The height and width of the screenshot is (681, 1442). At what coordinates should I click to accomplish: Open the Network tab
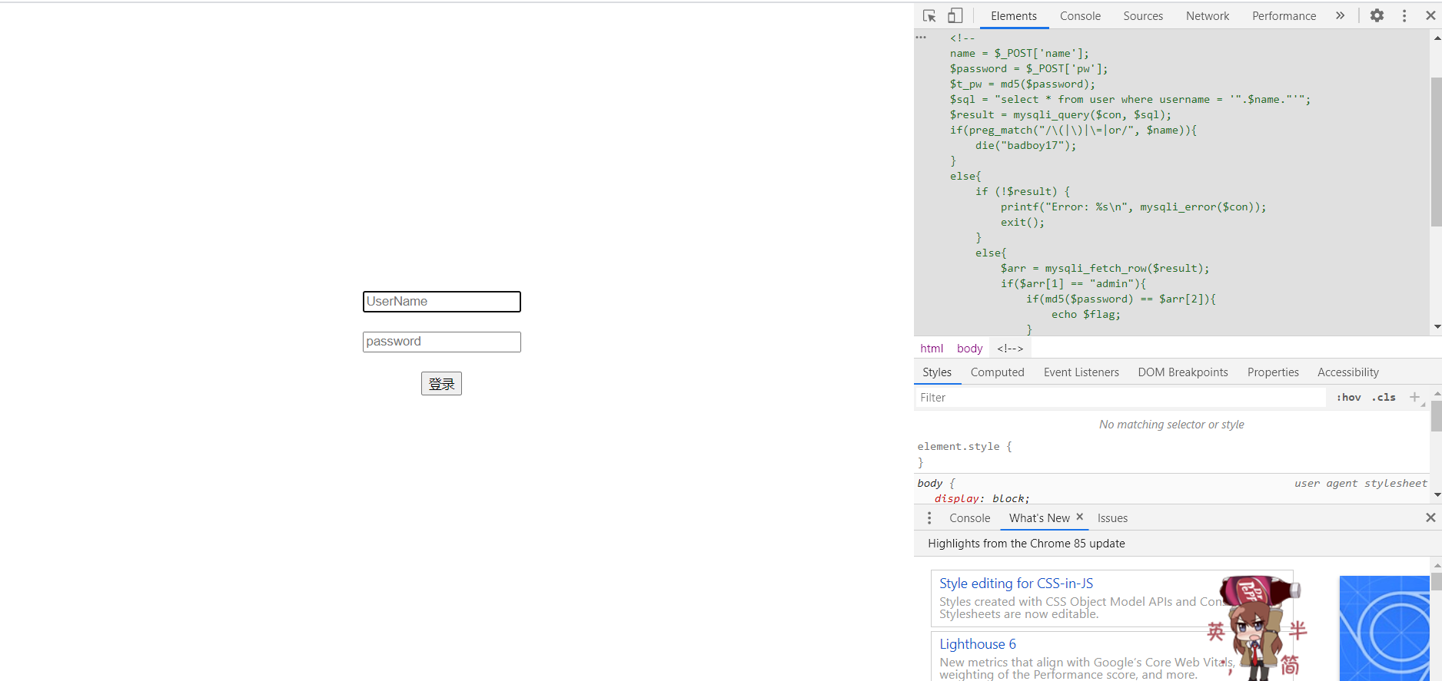tap(1208, 15)
